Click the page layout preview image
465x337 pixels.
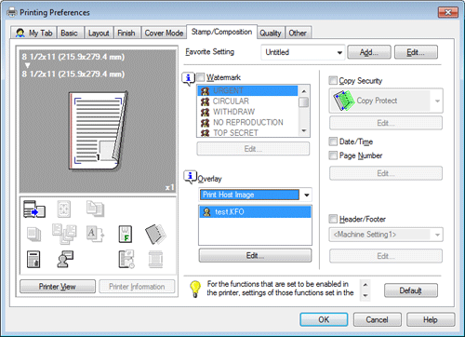coord(98,131)
